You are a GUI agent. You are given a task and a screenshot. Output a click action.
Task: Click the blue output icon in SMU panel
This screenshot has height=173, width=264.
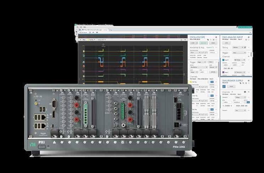pyautogui.click(x=224, y=87)
